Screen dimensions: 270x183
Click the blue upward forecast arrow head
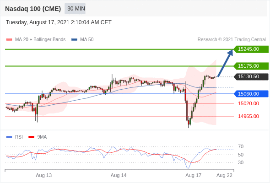click(x=230, y=53)
